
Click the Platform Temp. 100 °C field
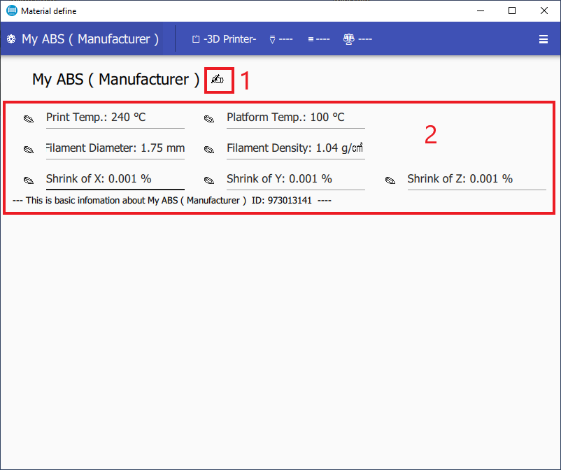click(x=295, y=117)
